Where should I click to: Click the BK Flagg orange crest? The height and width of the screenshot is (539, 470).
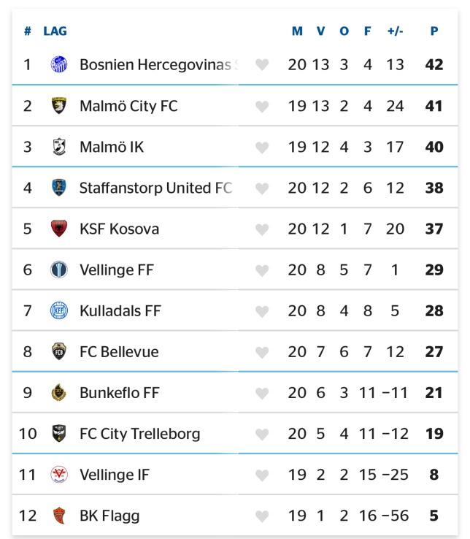pos(58,516)
